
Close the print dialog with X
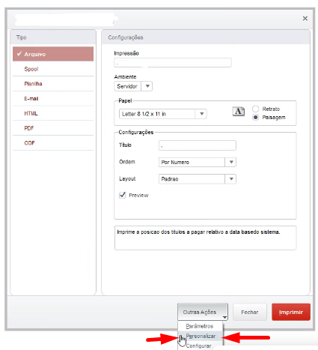click(305, 18)
